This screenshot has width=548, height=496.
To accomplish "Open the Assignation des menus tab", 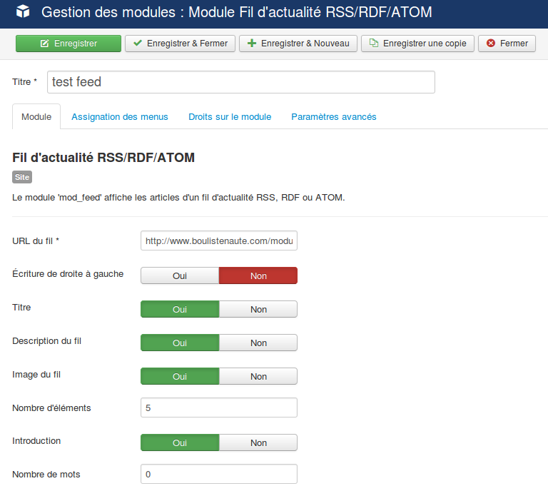I will (120, 116).
